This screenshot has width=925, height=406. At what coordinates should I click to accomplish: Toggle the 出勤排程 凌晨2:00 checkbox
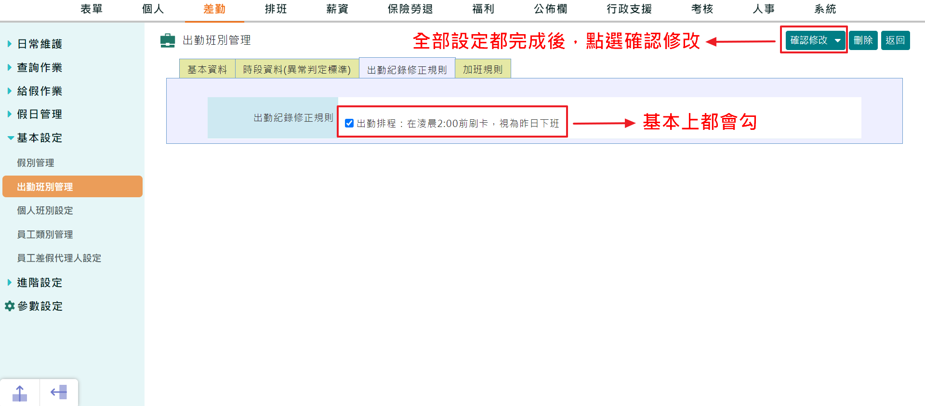[349, 123]
